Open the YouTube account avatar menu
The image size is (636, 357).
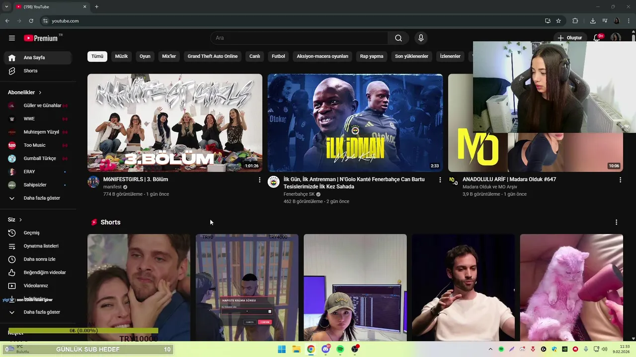coord(616,38)
